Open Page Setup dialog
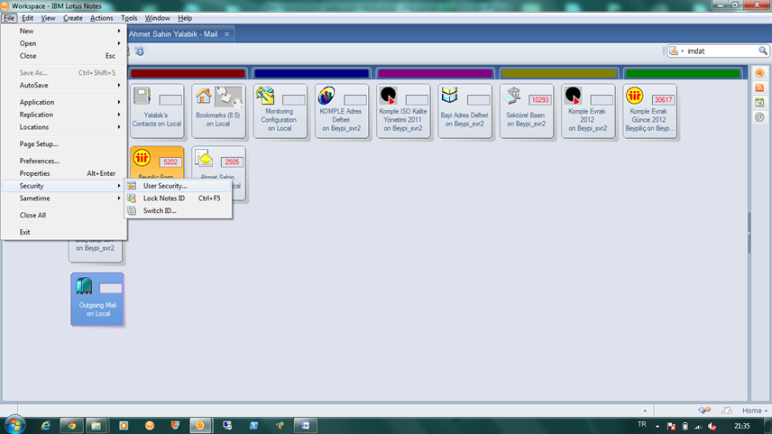The width and height of the screenshot is (772, 434). (x=64, y=143)
